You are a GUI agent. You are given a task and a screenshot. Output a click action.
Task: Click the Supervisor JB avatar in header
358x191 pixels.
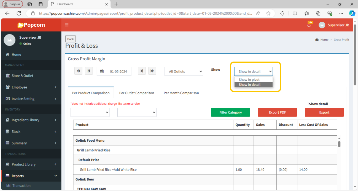coord(322,25)
